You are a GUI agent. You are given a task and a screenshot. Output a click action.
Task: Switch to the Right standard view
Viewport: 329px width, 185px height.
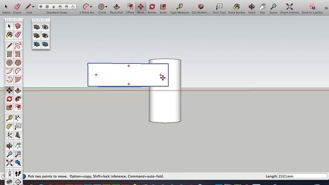[60, 7]
